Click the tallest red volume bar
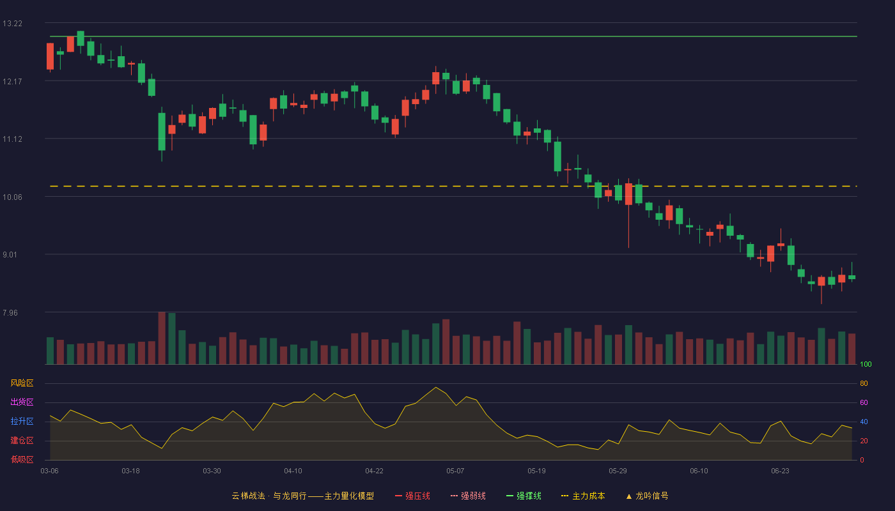This screenshot has width=895, height=511. (x=162, y=338)
